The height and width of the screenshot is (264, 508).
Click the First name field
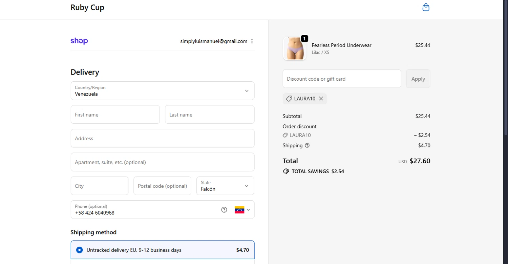click(x=115, y=115)
